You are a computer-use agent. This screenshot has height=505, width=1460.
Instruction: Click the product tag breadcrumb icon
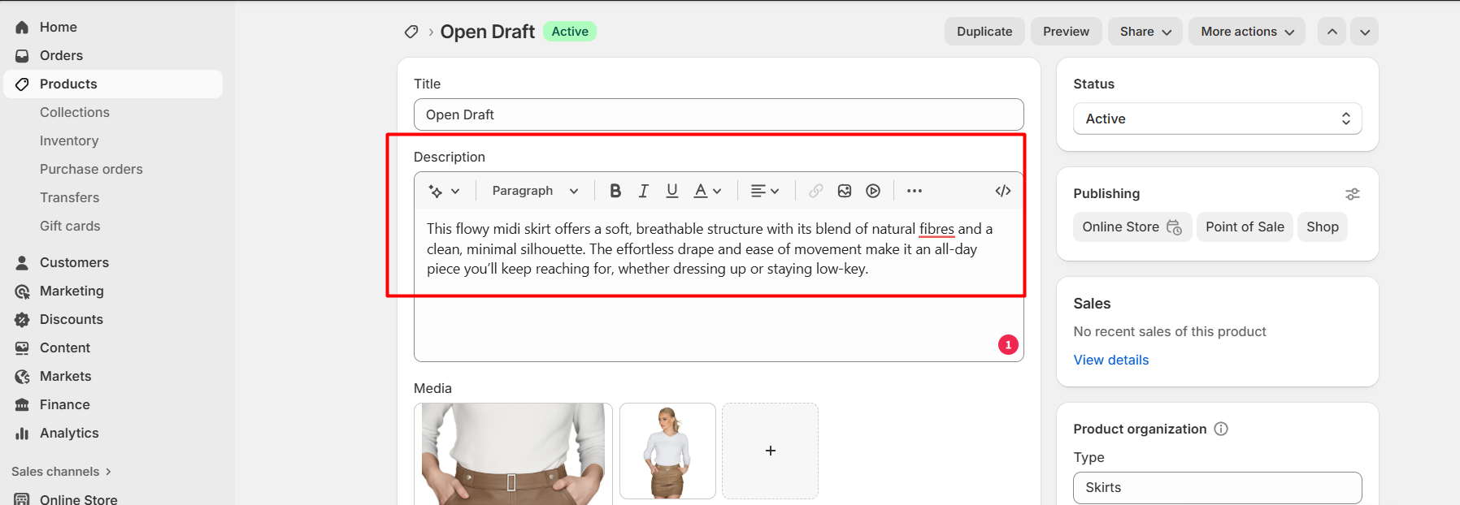411,32
